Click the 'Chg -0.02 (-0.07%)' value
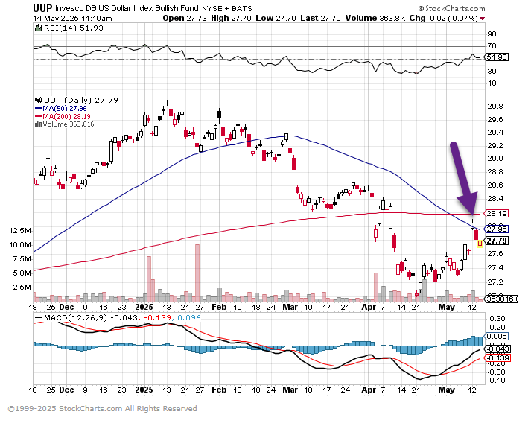The height and width of the screenshot is (432, 531). click(443, 19)
